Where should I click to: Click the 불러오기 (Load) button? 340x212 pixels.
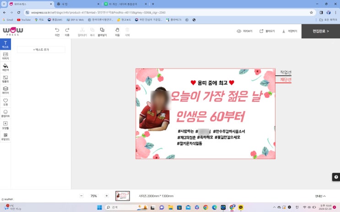(x=267, y=31)
